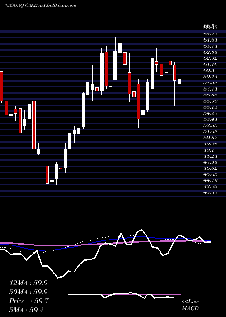Select the 44.79 price axis label
Screen dimensions: 226x317
[211, 181]
